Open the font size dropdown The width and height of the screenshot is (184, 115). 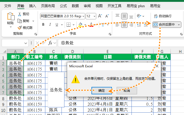tap(95, 16)
